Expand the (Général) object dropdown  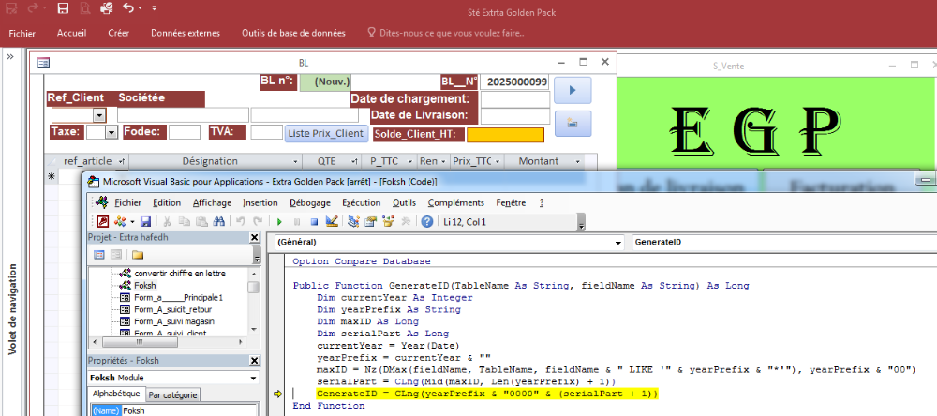coord(617,243)
